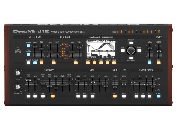Open the first LFO EDIT button

click(54, 63)
